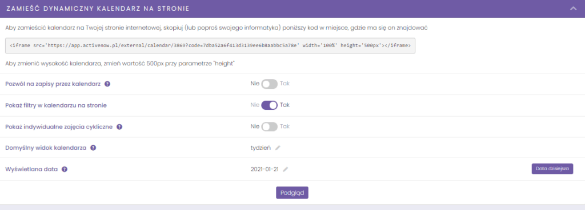Disable Pokaż filtry w kalendarzu toggle
The image size is (585, 210).
[270, 105]
